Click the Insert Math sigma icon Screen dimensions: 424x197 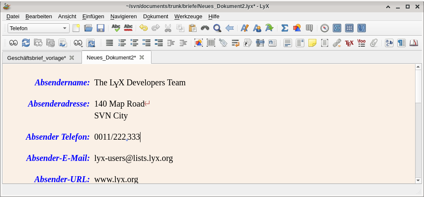click(x=285, y=28)
